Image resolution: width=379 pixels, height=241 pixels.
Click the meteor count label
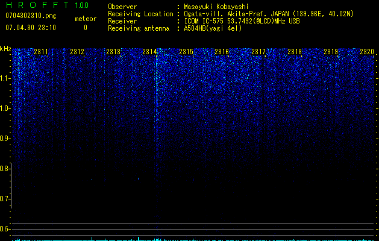click(86, 19)
